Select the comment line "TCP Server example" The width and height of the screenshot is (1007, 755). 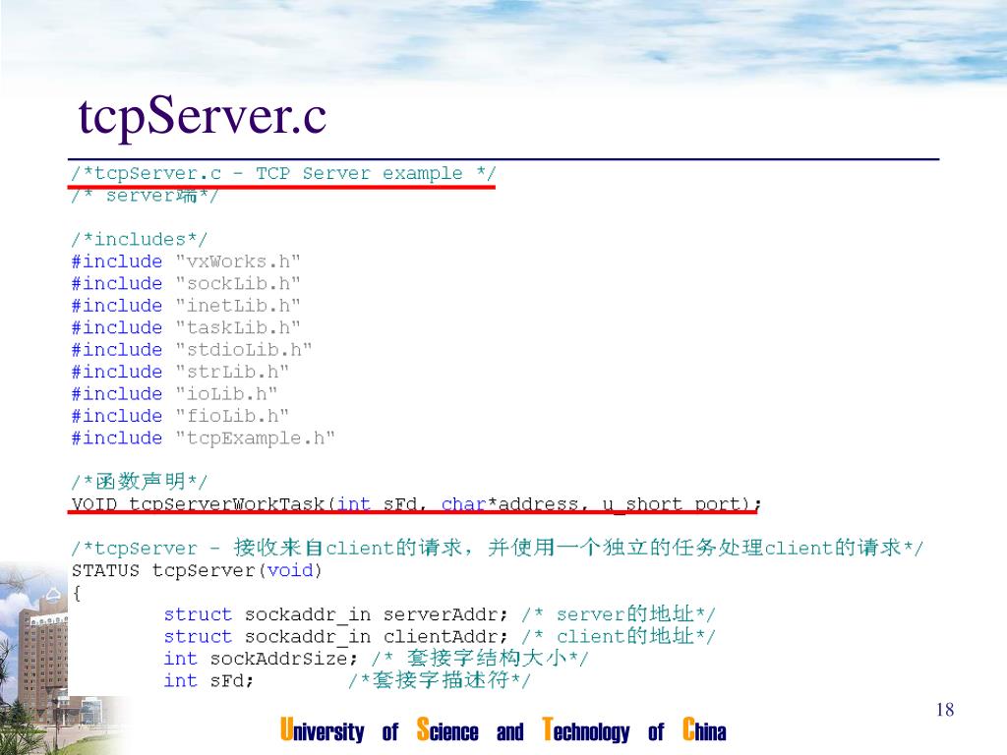[x=283, y=173]
